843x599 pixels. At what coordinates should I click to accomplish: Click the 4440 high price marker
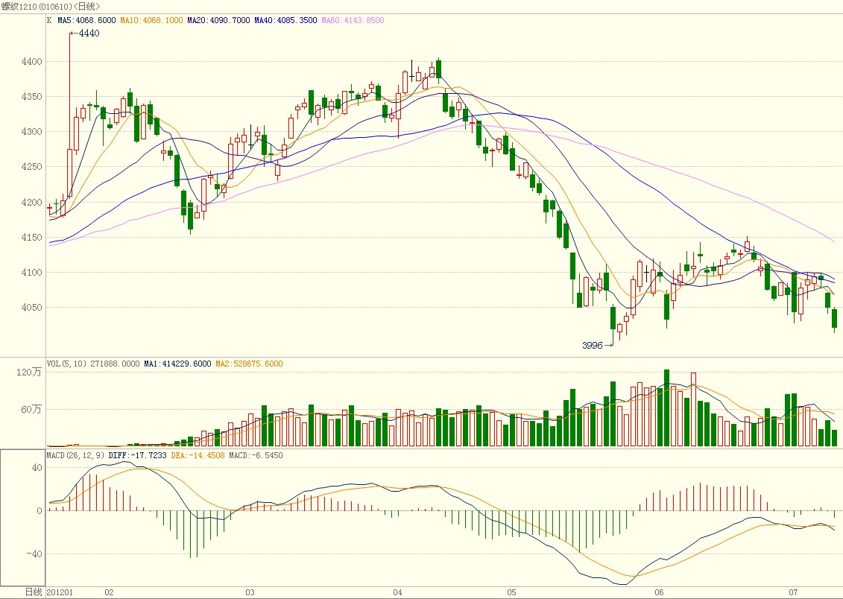[85, 34]
